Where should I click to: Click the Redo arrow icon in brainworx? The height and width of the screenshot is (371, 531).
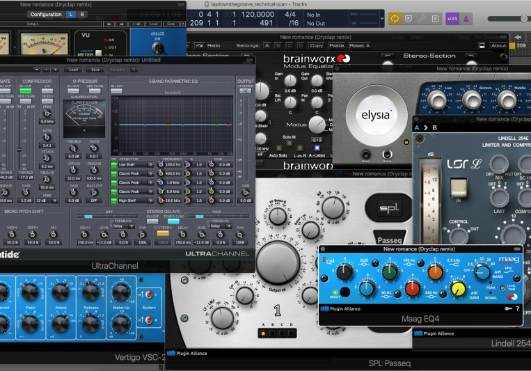(199, 45)
